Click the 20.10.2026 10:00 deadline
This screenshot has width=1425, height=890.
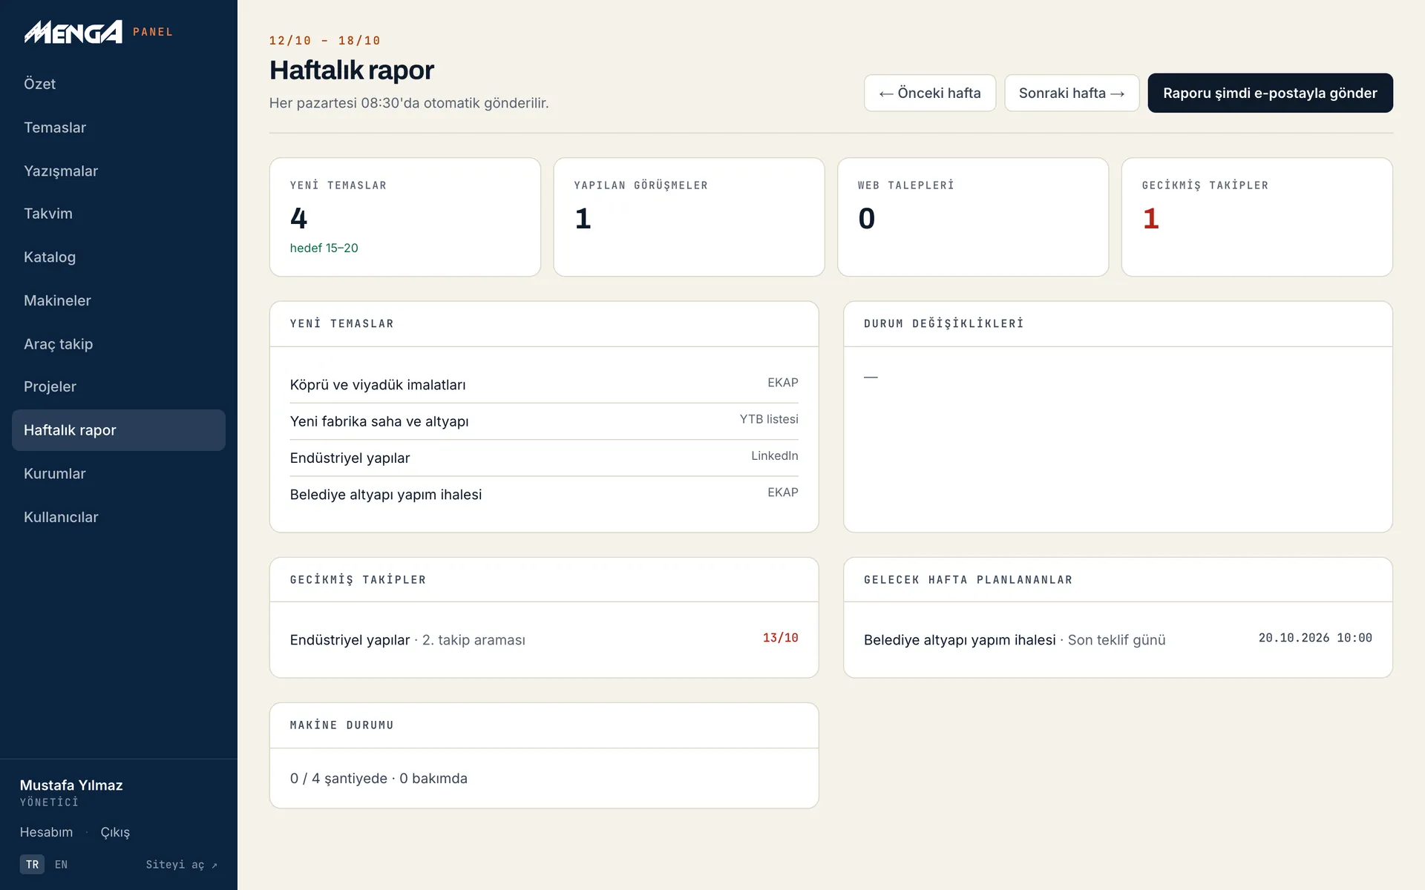point(1315,638)
